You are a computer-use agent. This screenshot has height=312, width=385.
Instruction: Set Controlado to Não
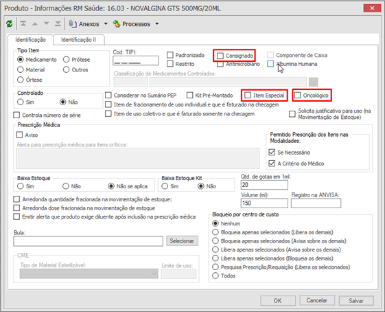[x=63, y=102]
